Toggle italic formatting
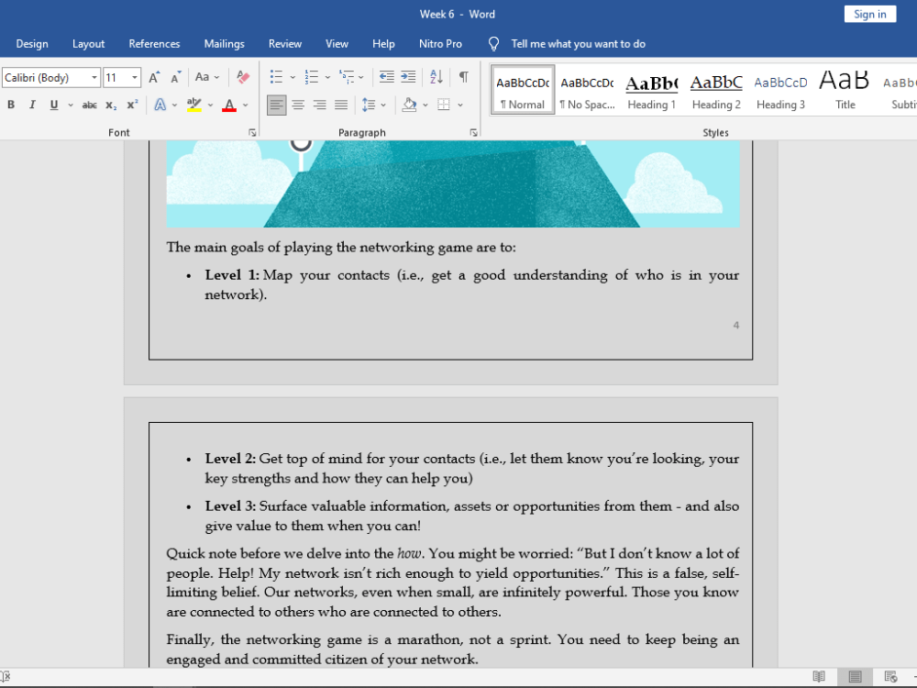Image resolution: width=917 pixels, height=688 pixels. pyautogui.click(x=32, y=105)
